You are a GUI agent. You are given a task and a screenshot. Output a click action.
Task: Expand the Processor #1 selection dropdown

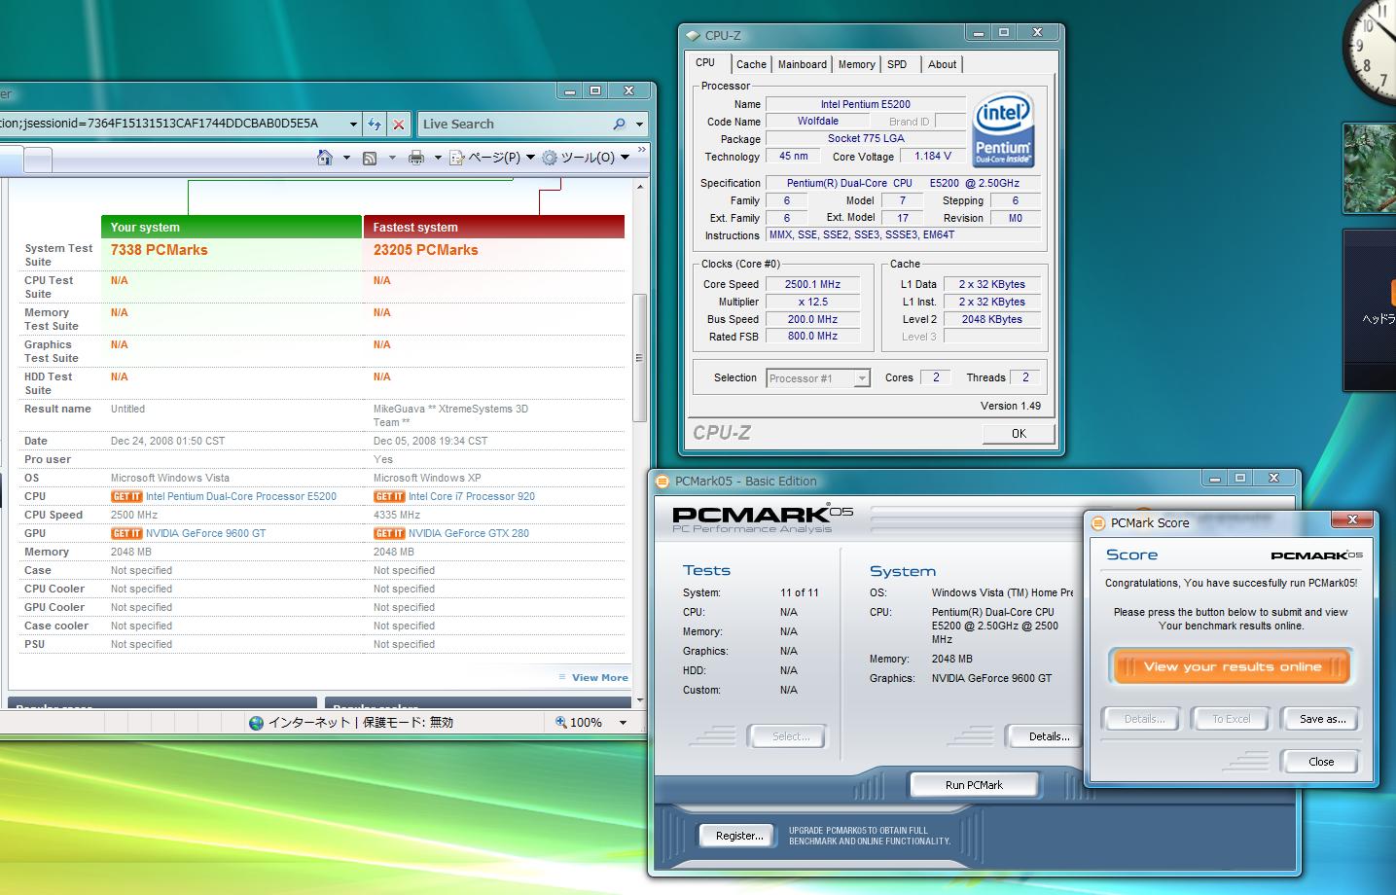[x=861, y=378]
